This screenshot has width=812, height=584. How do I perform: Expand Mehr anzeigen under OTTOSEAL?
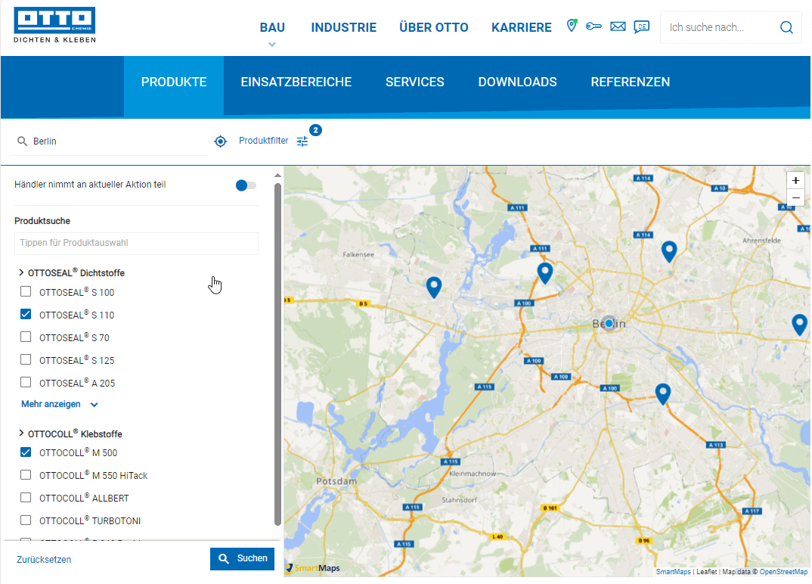pyautogui.click(x=59, y=404)
